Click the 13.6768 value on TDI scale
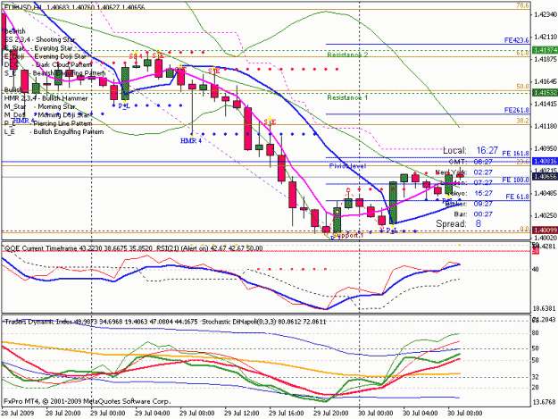Screen dimensions: 558x419 pyautogui.click(x=545, y=402)
